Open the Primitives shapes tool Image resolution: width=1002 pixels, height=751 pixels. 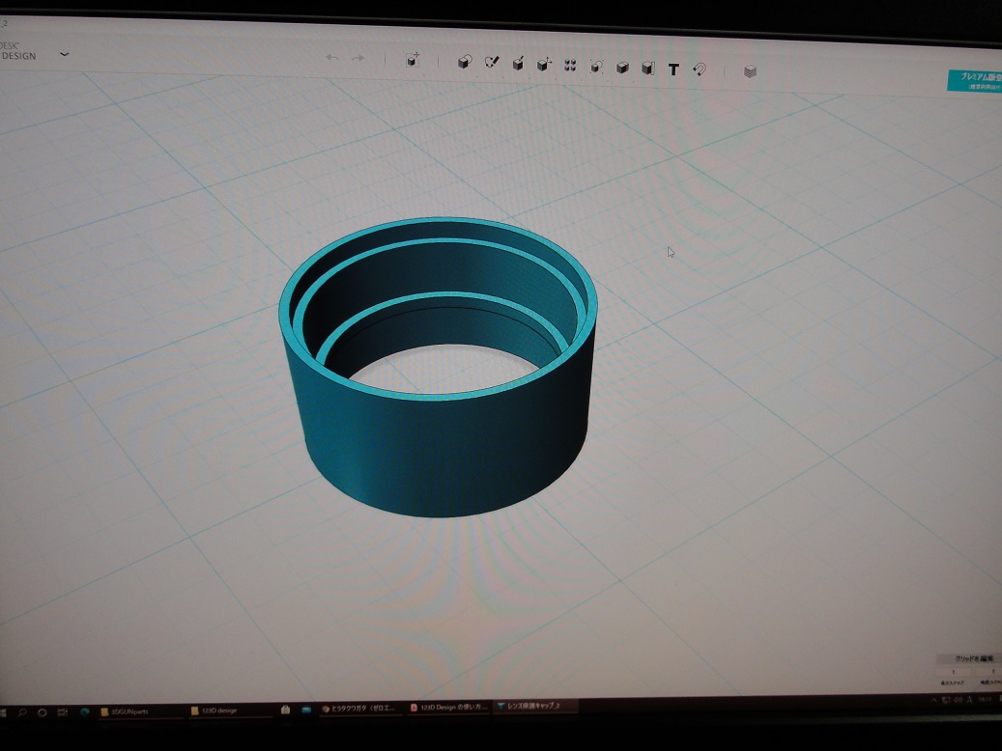[x=465, y=62]
